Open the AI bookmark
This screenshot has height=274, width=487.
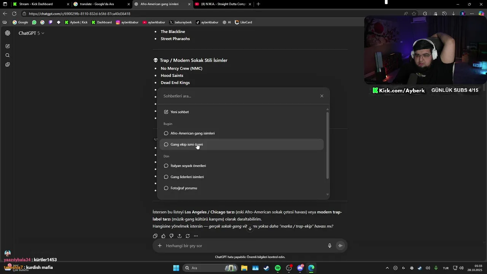(x=227, y=22)
